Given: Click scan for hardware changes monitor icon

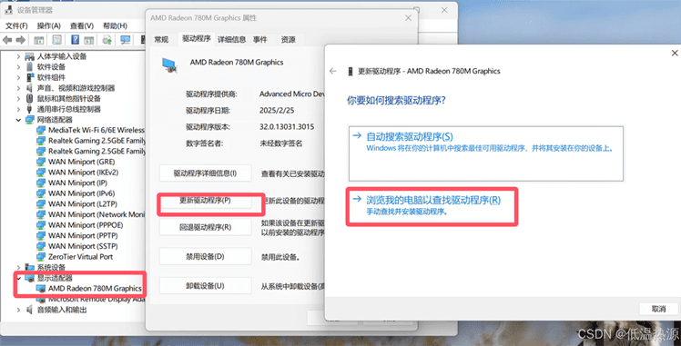Looking at the screenshot, I should 126,40.
